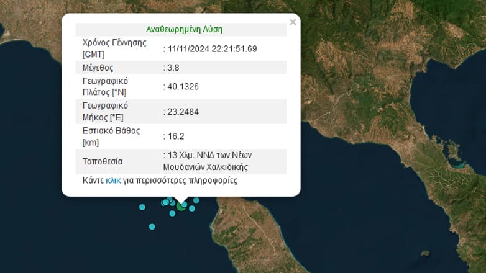486x273 pixels.
Task: Open the κλικ link for more information
Action: point(113,181)
